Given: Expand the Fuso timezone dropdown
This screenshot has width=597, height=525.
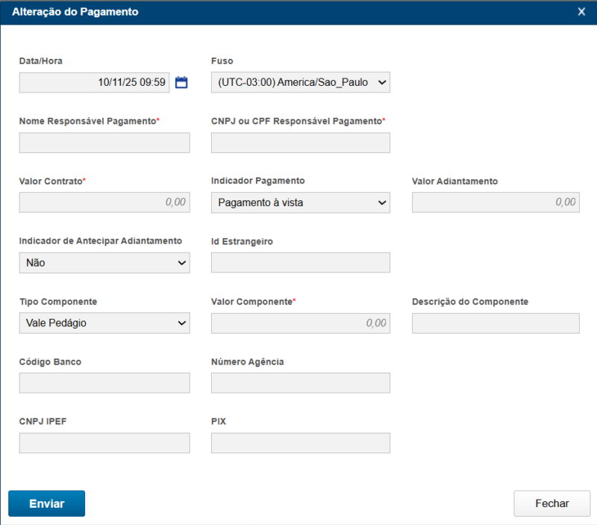Looking at the screenshot, I should (300, 83).
